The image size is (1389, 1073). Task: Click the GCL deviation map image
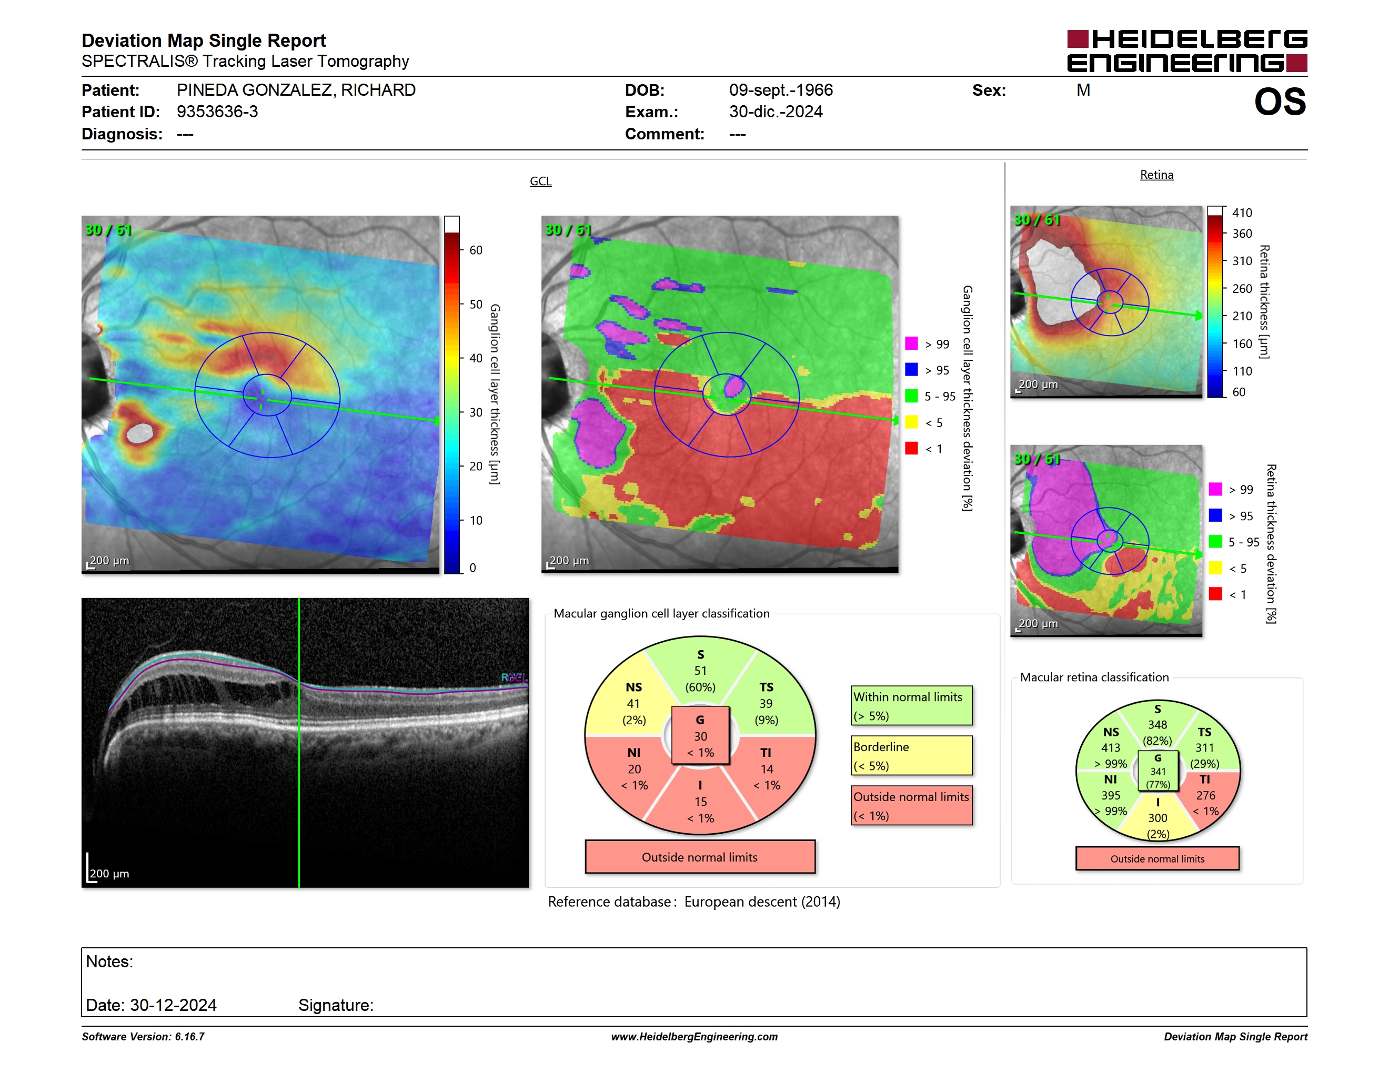[x=720, y=394]
